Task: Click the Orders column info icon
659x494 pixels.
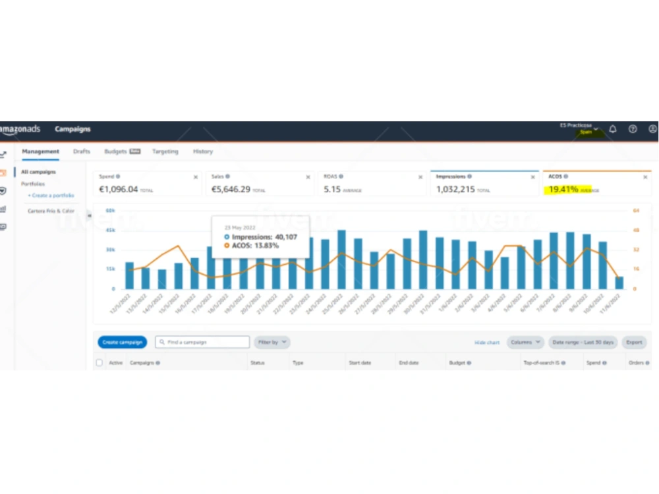Action: [x=647, y=362]
